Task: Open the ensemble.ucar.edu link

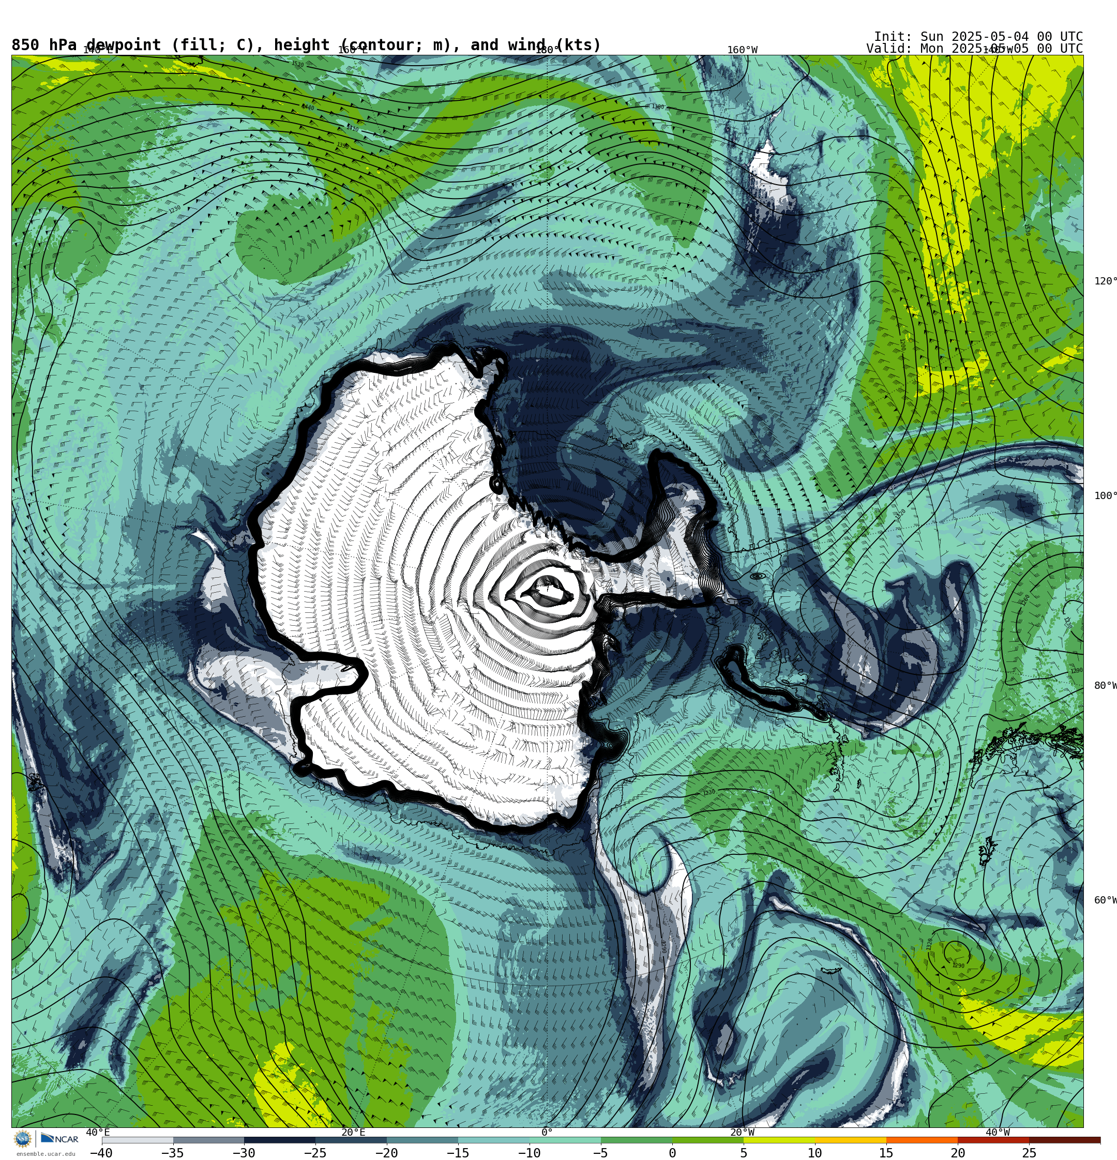Action: 46,1153
